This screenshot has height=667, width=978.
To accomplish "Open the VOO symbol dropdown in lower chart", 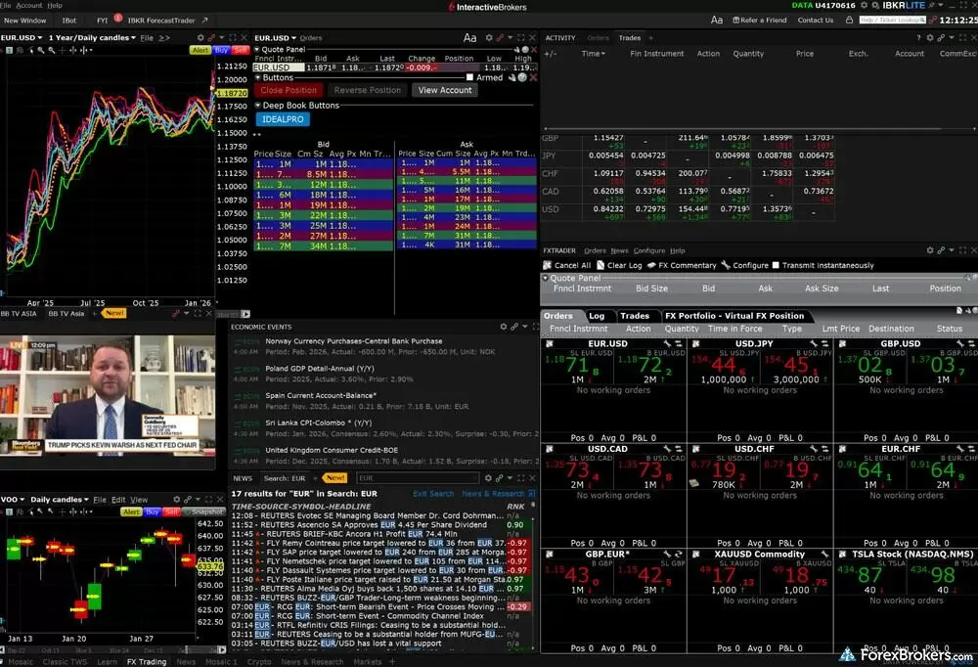I will coord(13,499).
